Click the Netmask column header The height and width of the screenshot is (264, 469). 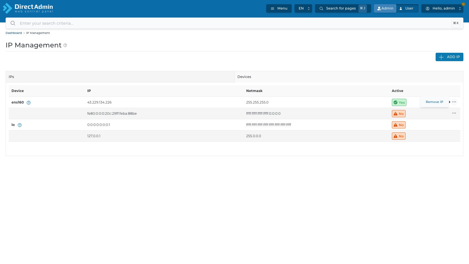[254, 91]
